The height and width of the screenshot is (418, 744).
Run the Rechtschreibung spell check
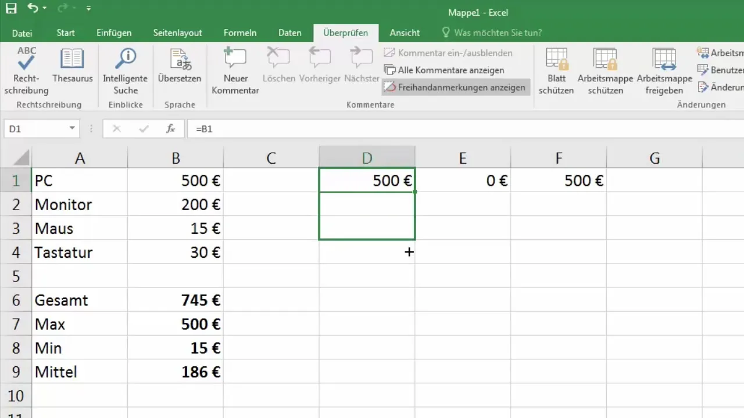tap(27, 71)
